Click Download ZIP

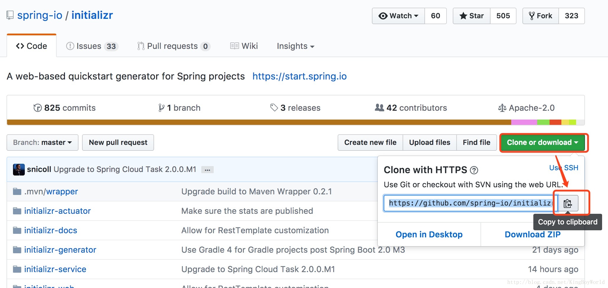click(532, 234)
